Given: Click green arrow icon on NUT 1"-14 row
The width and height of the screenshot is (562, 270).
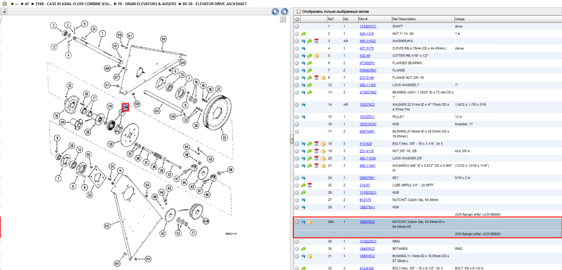Looking at the screenshot, I should point(303,34).
